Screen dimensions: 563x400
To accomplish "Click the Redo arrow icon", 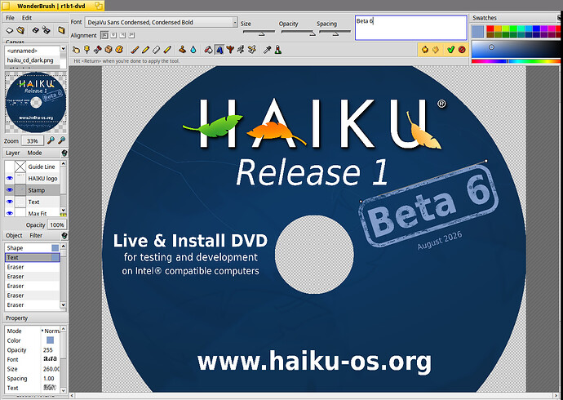I will pyautogui.click(x=436, y=50).
